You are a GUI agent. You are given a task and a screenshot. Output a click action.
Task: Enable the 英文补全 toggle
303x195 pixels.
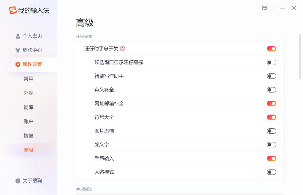[x=271, y=90]
